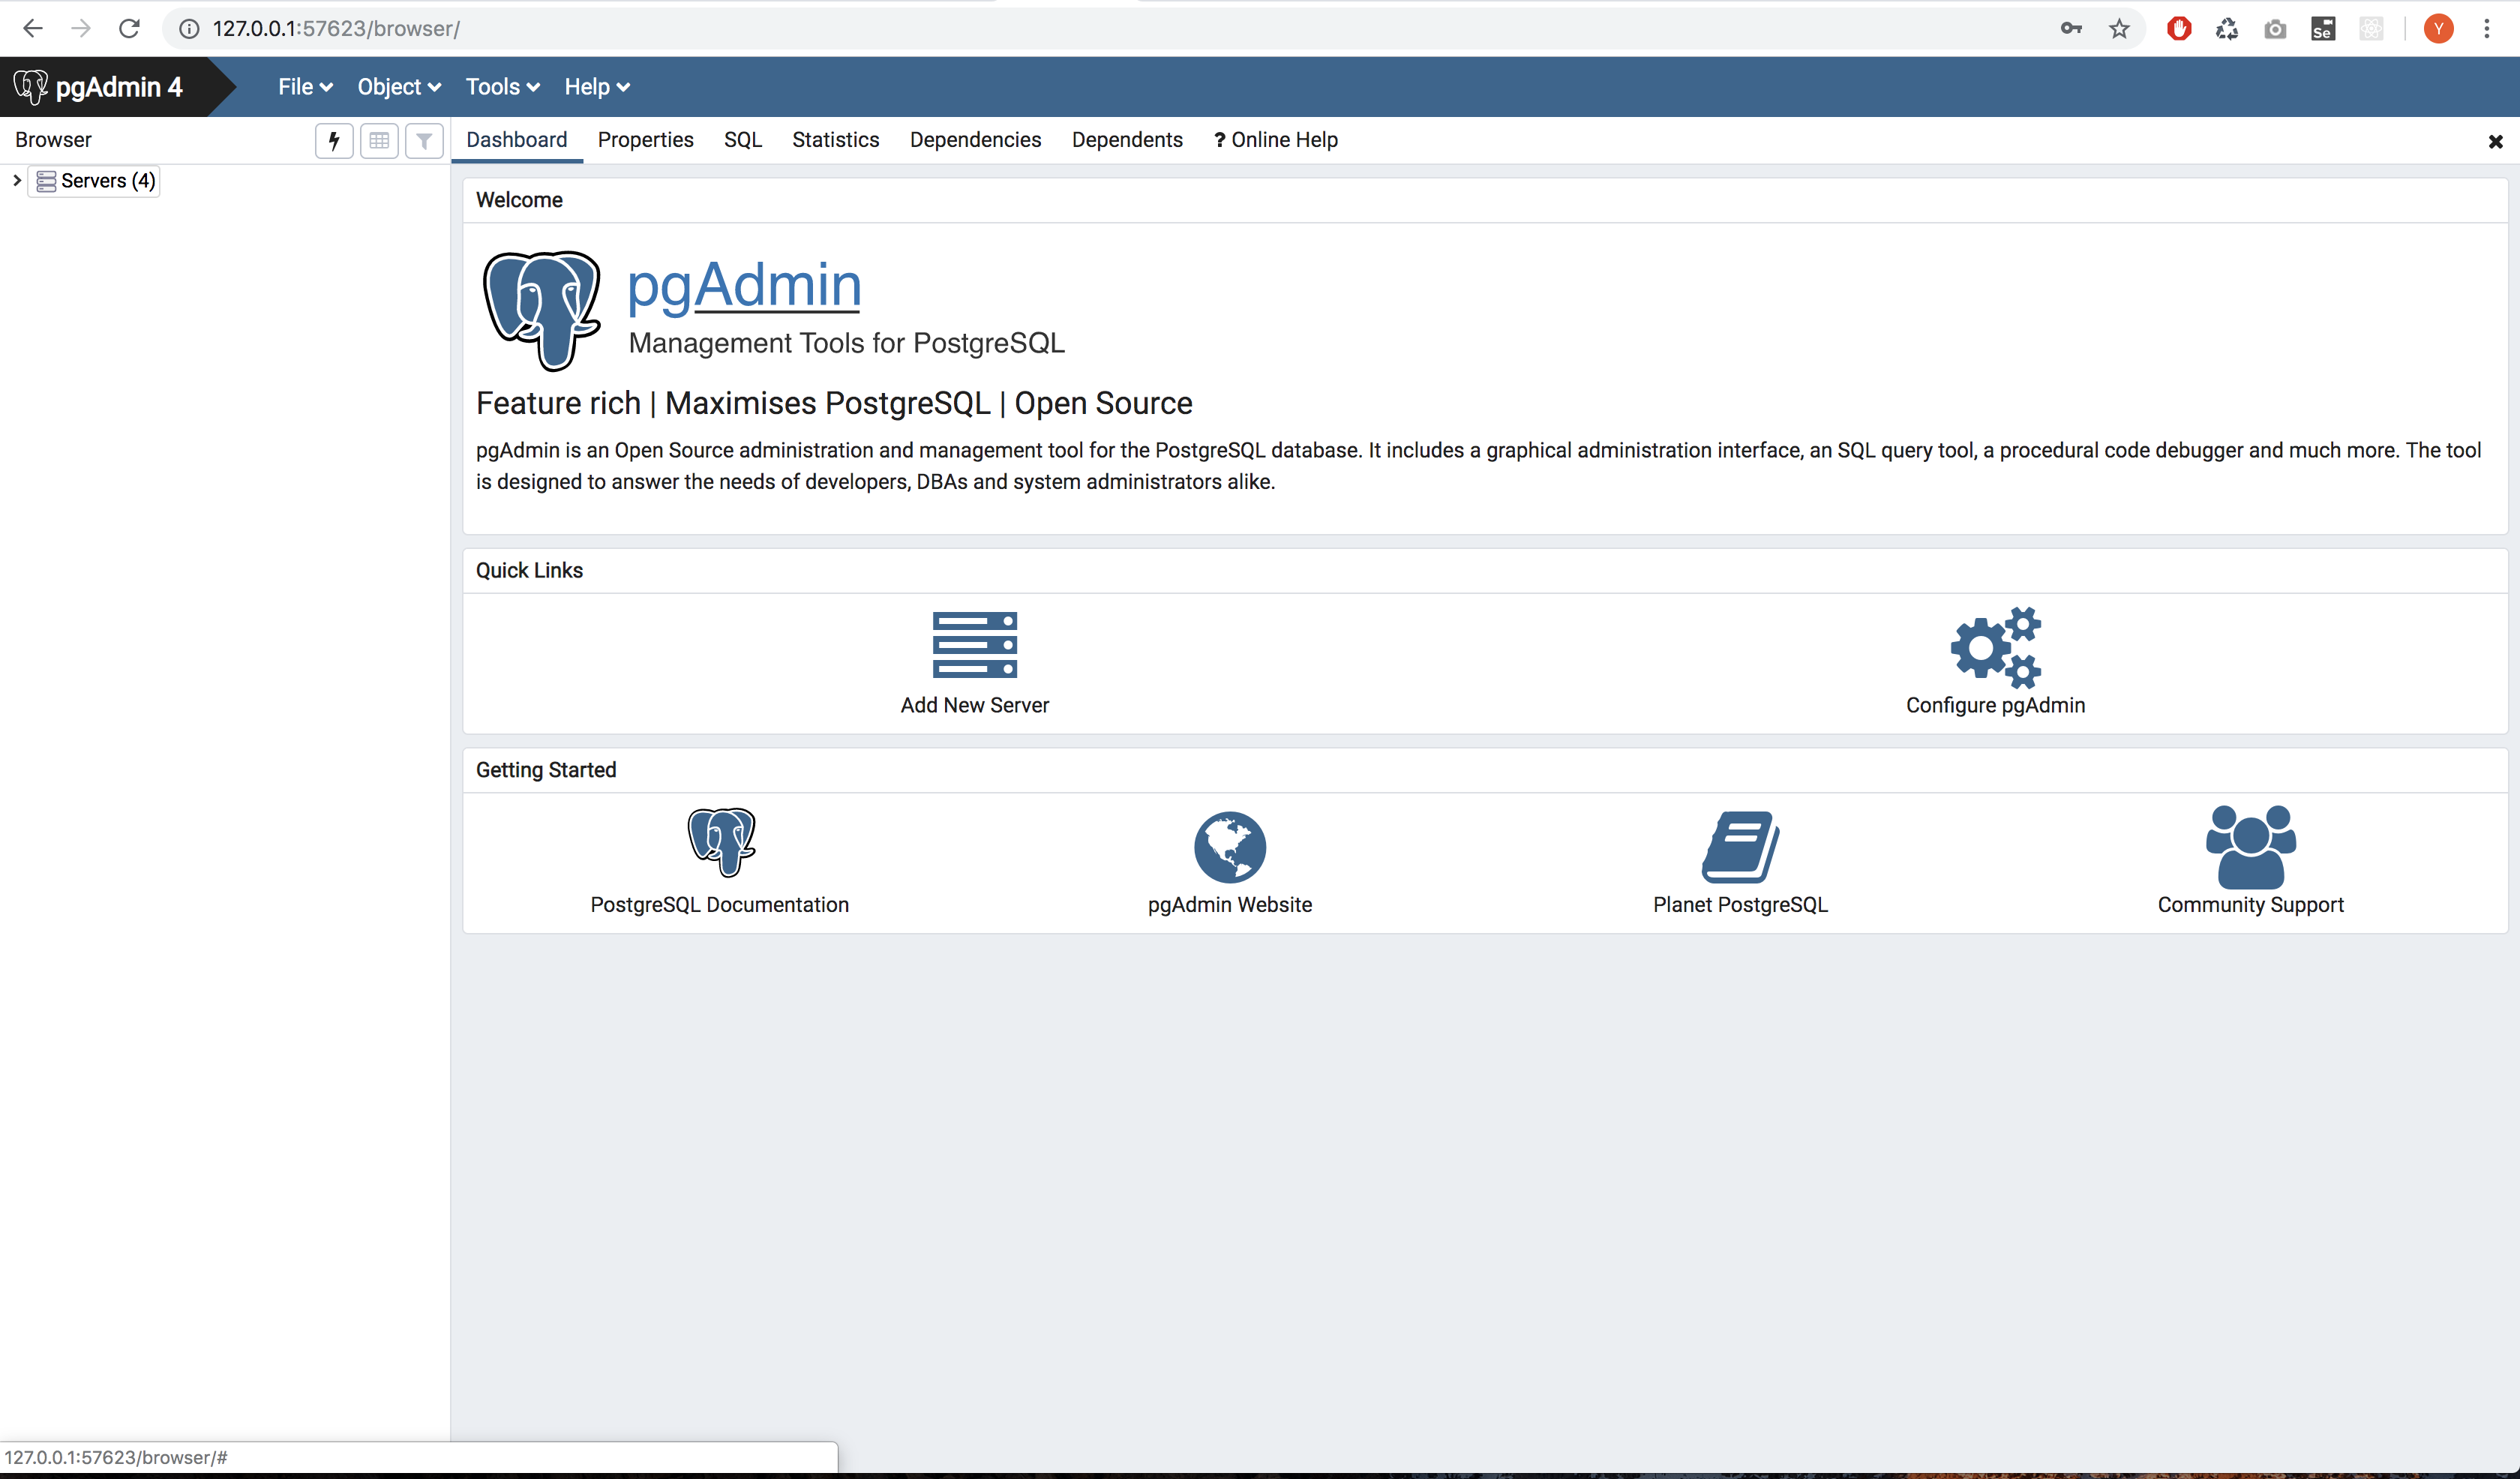The image size is (2520, 1479).
Task: Switch to the Statistics tab
Action: pos(835,140)
